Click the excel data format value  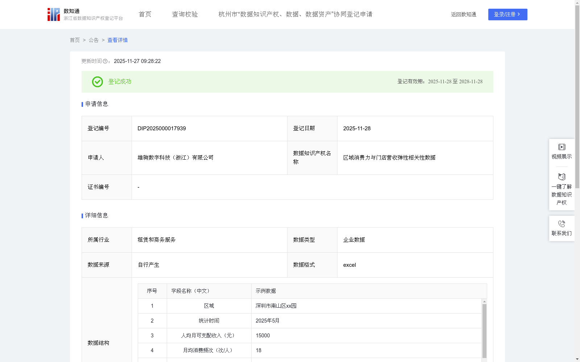[x=349, y=265]
